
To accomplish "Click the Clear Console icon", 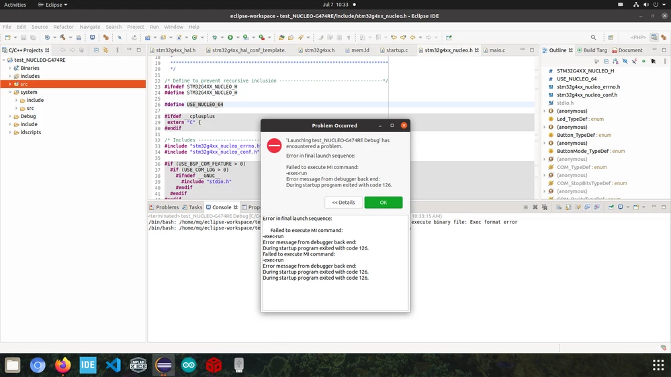I will click(559, 207).
